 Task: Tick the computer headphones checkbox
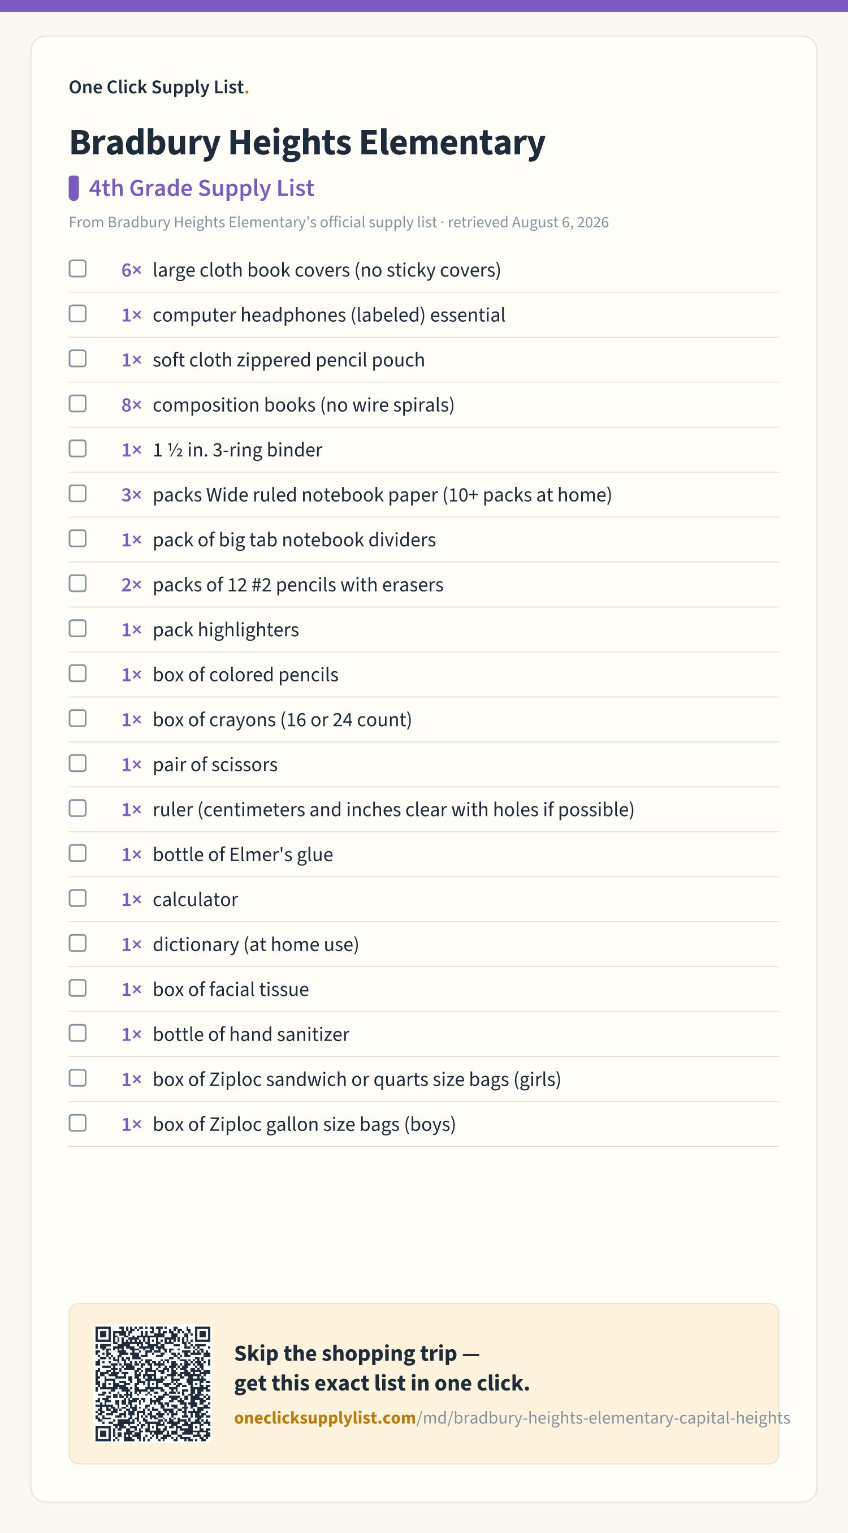point(77,314)
